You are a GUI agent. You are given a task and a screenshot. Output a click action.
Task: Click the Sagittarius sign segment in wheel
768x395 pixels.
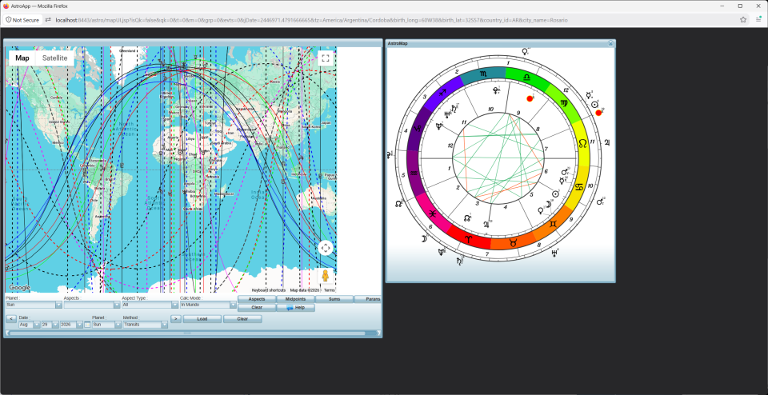point(442,93)
